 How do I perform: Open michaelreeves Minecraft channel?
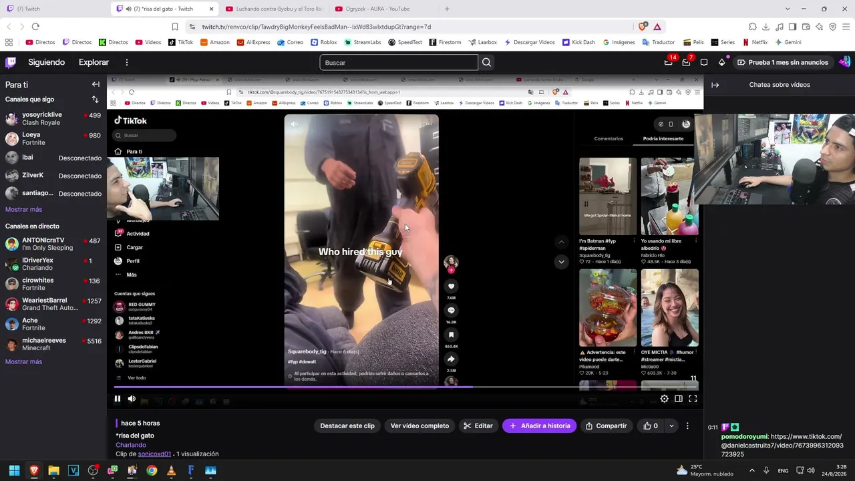click(53, 344)
